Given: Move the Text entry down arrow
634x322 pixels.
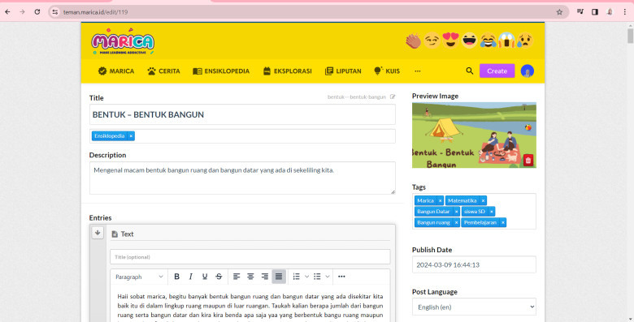Looking at the screenshot, I should (98, 233).
